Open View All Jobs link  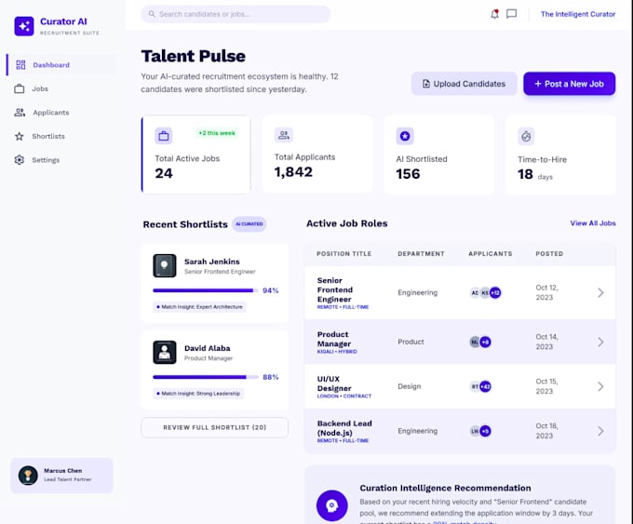593,223
